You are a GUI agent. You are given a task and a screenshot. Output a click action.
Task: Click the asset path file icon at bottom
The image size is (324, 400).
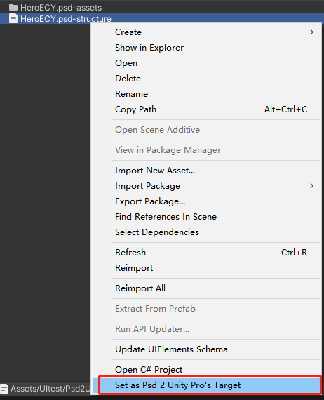(4, 389)
